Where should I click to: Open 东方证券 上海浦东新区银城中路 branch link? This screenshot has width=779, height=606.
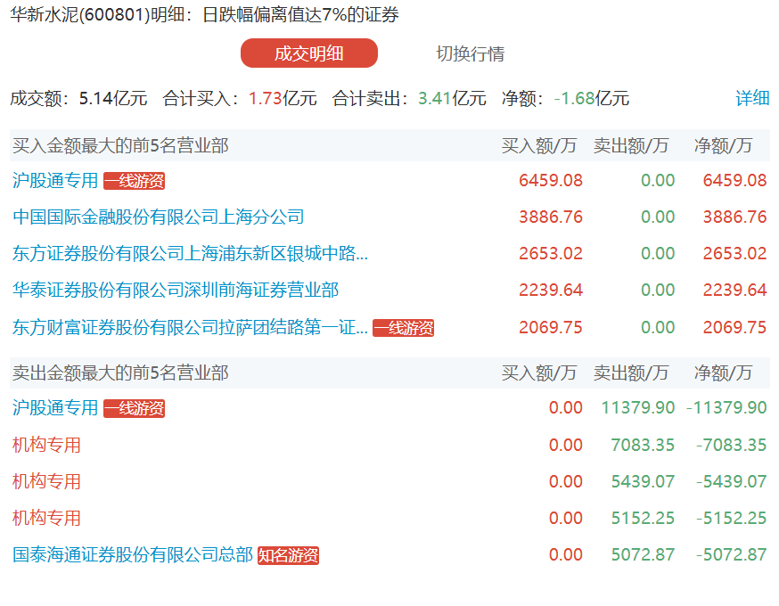[x=190, y=254]
